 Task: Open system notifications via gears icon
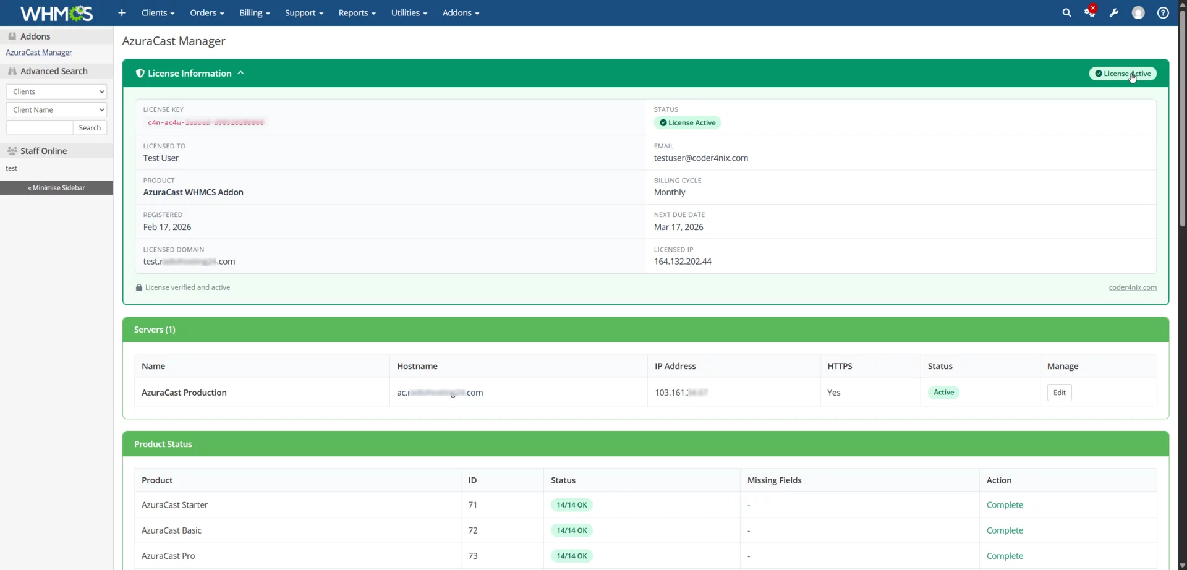1090,12
